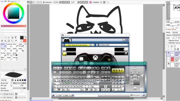Open the Untitled profile dropdown in Xpadder
The height and width of the screenshot is (101, 180).
click(x=113, y=45)
